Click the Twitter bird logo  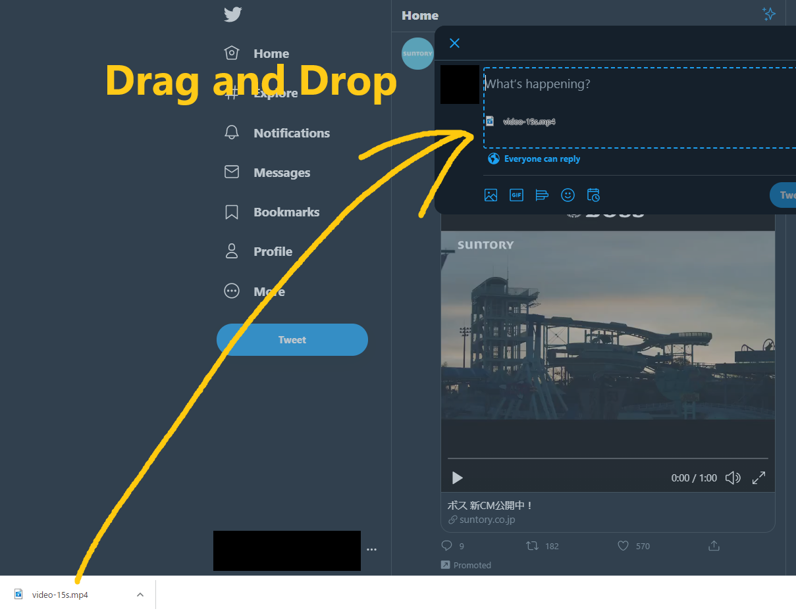[x=232, y=14]
